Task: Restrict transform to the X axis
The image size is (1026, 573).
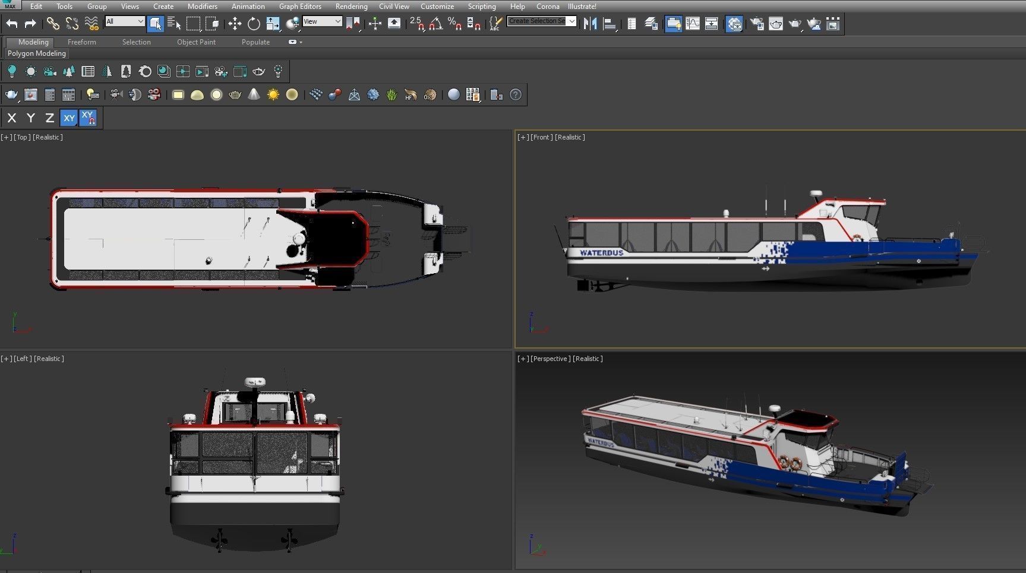Action: click(11, 118)
